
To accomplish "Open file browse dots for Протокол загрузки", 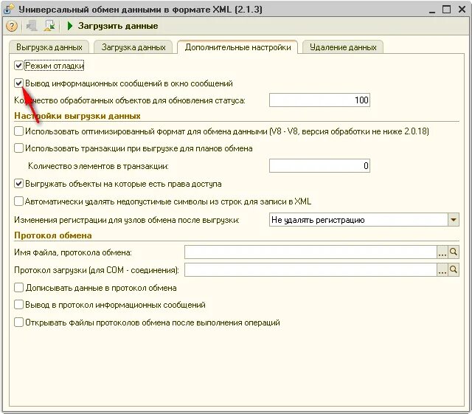I will pyautogui.click(x=442, y=269).
